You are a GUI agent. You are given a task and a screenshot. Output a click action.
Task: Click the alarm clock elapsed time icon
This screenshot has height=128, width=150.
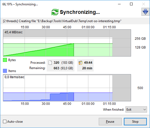click(x=81, y=63)
